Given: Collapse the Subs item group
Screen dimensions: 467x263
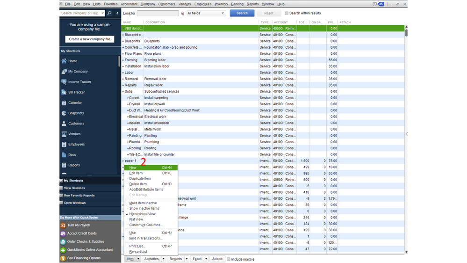Looking at the screenshot, I should pos(123,92).
